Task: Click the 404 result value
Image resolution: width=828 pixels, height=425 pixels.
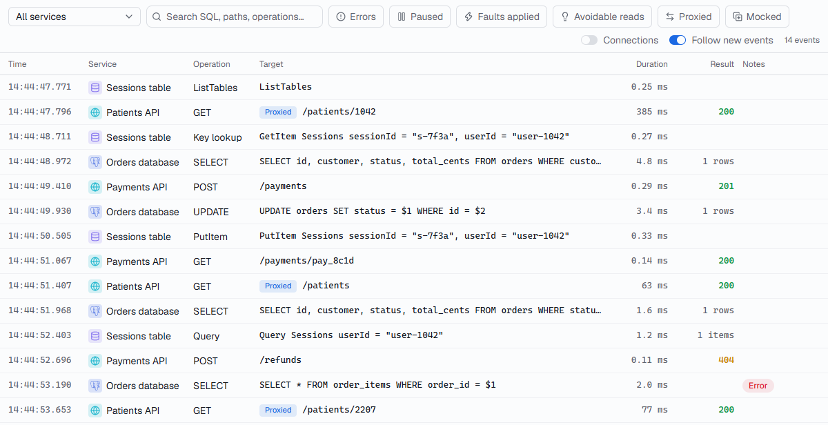Action: 726,360
